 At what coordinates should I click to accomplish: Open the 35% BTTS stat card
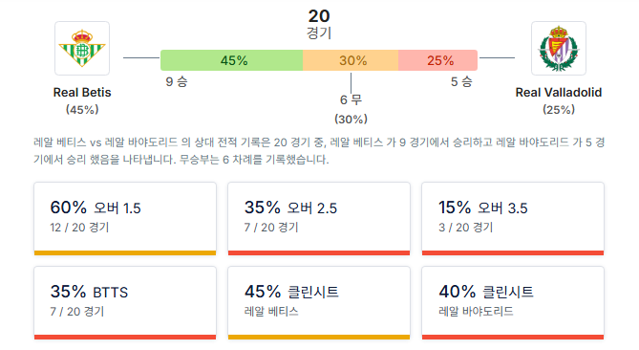pos(125,303)
